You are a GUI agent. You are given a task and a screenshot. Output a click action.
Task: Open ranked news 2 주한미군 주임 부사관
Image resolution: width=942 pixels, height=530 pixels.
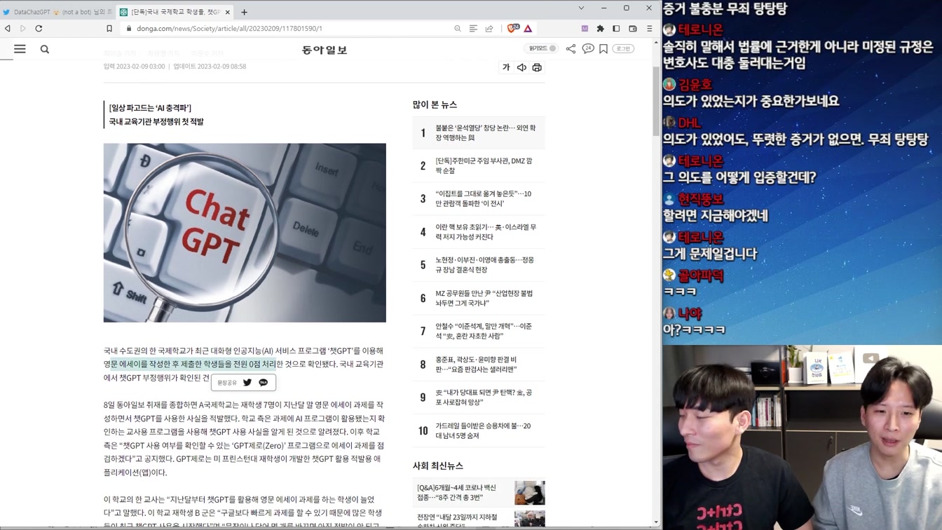click(479, 165)
